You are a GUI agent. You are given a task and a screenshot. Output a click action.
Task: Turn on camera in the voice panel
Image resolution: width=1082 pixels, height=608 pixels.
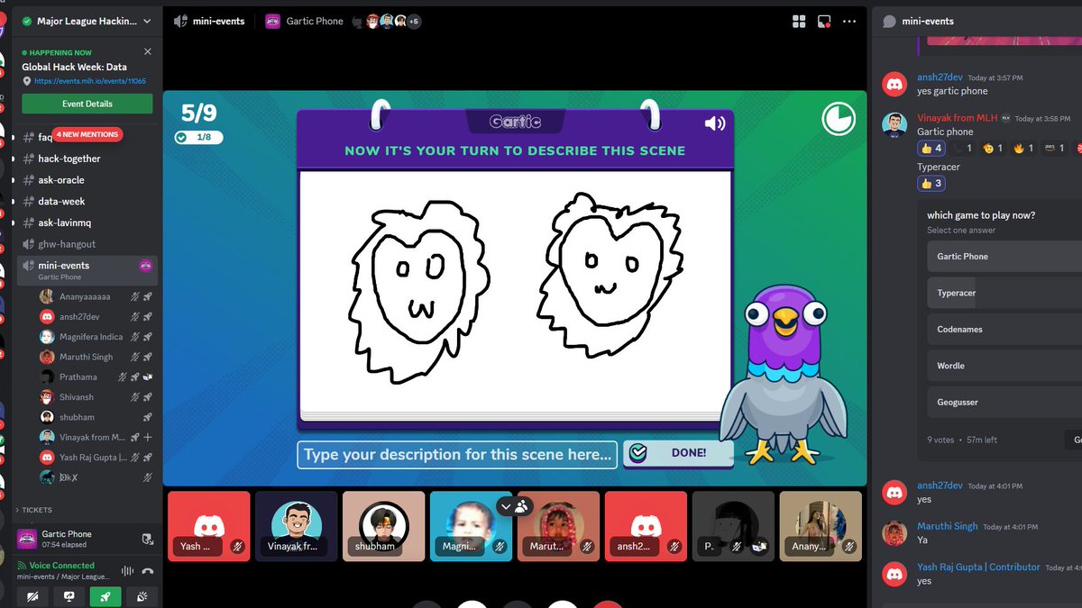pos(33,596)
